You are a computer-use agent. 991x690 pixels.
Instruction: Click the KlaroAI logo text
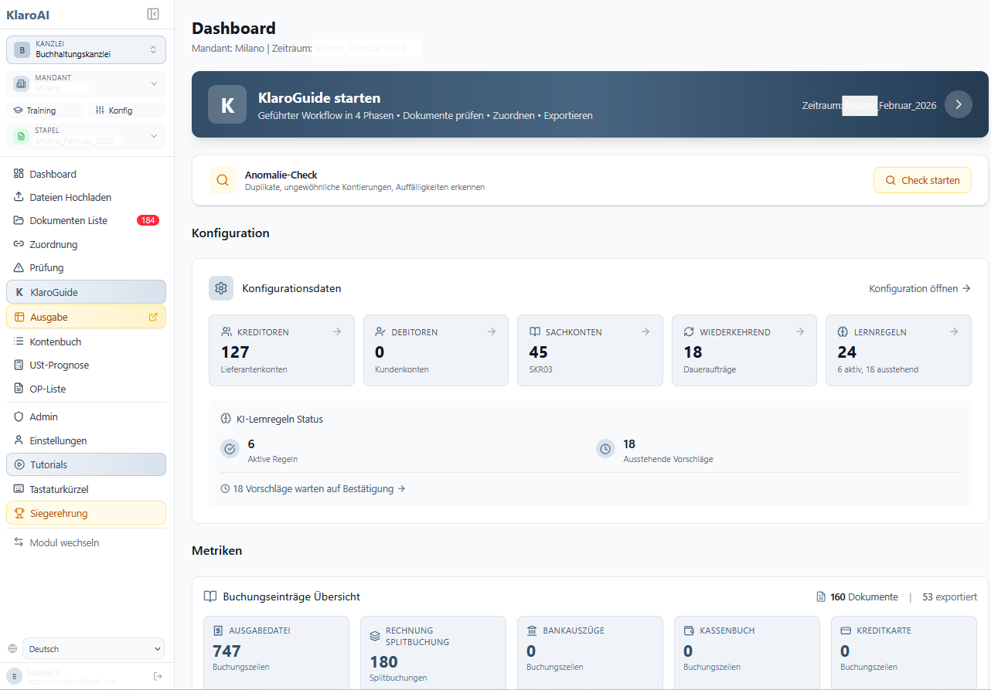(28, 15)
